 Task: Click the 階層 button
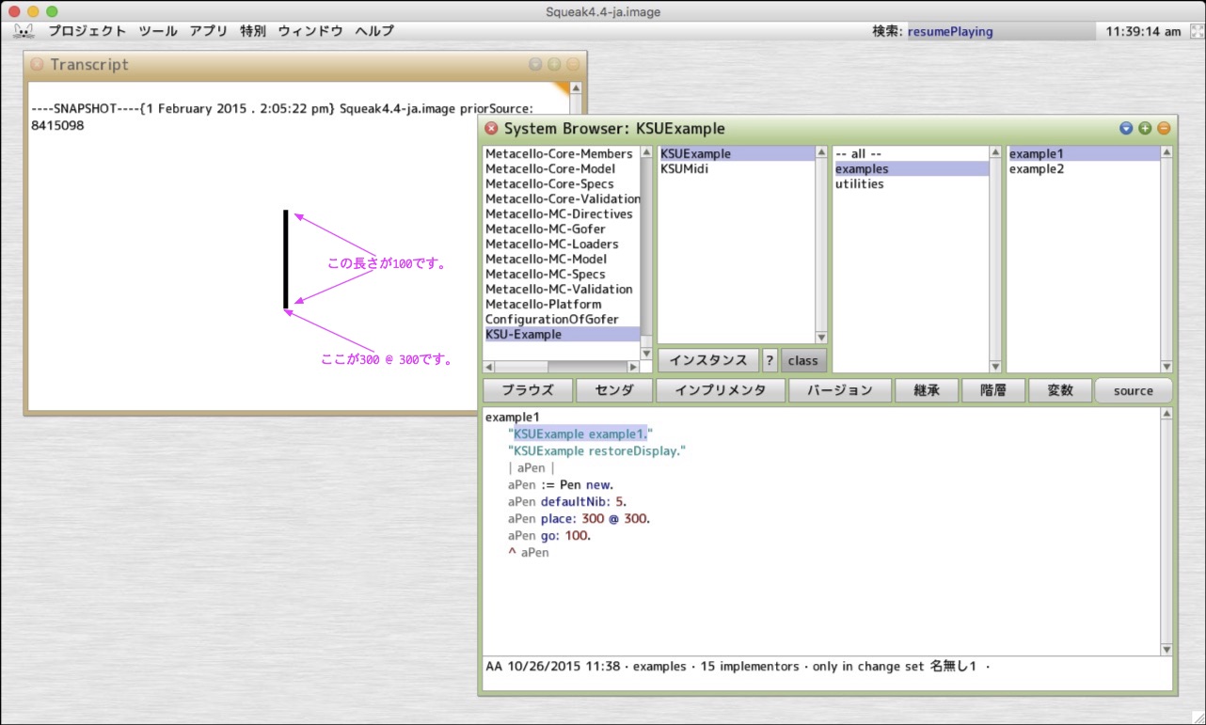click(x=993, y=391)
